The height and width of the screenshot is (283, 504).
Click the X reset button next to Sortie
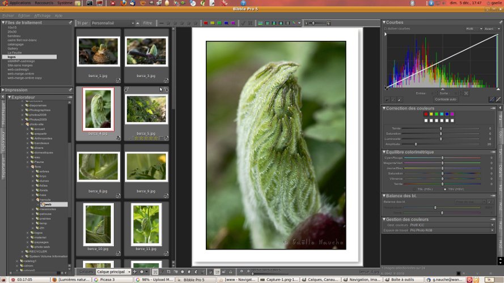(x=466, y=93)
